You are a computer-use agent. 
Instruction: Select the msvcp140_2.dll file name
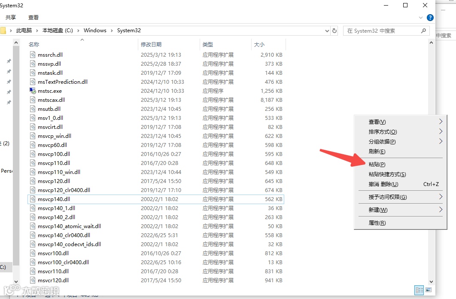56,217
